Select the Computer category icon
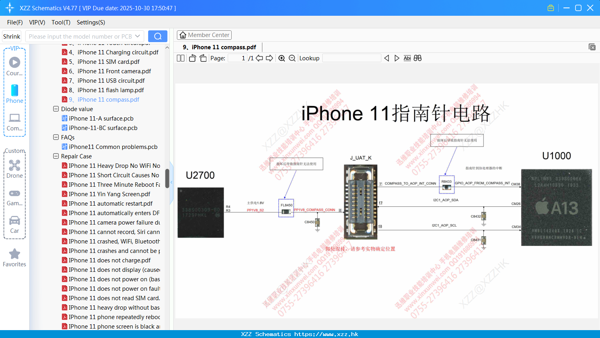Screen dimensions: 600x338 [15, 122]
